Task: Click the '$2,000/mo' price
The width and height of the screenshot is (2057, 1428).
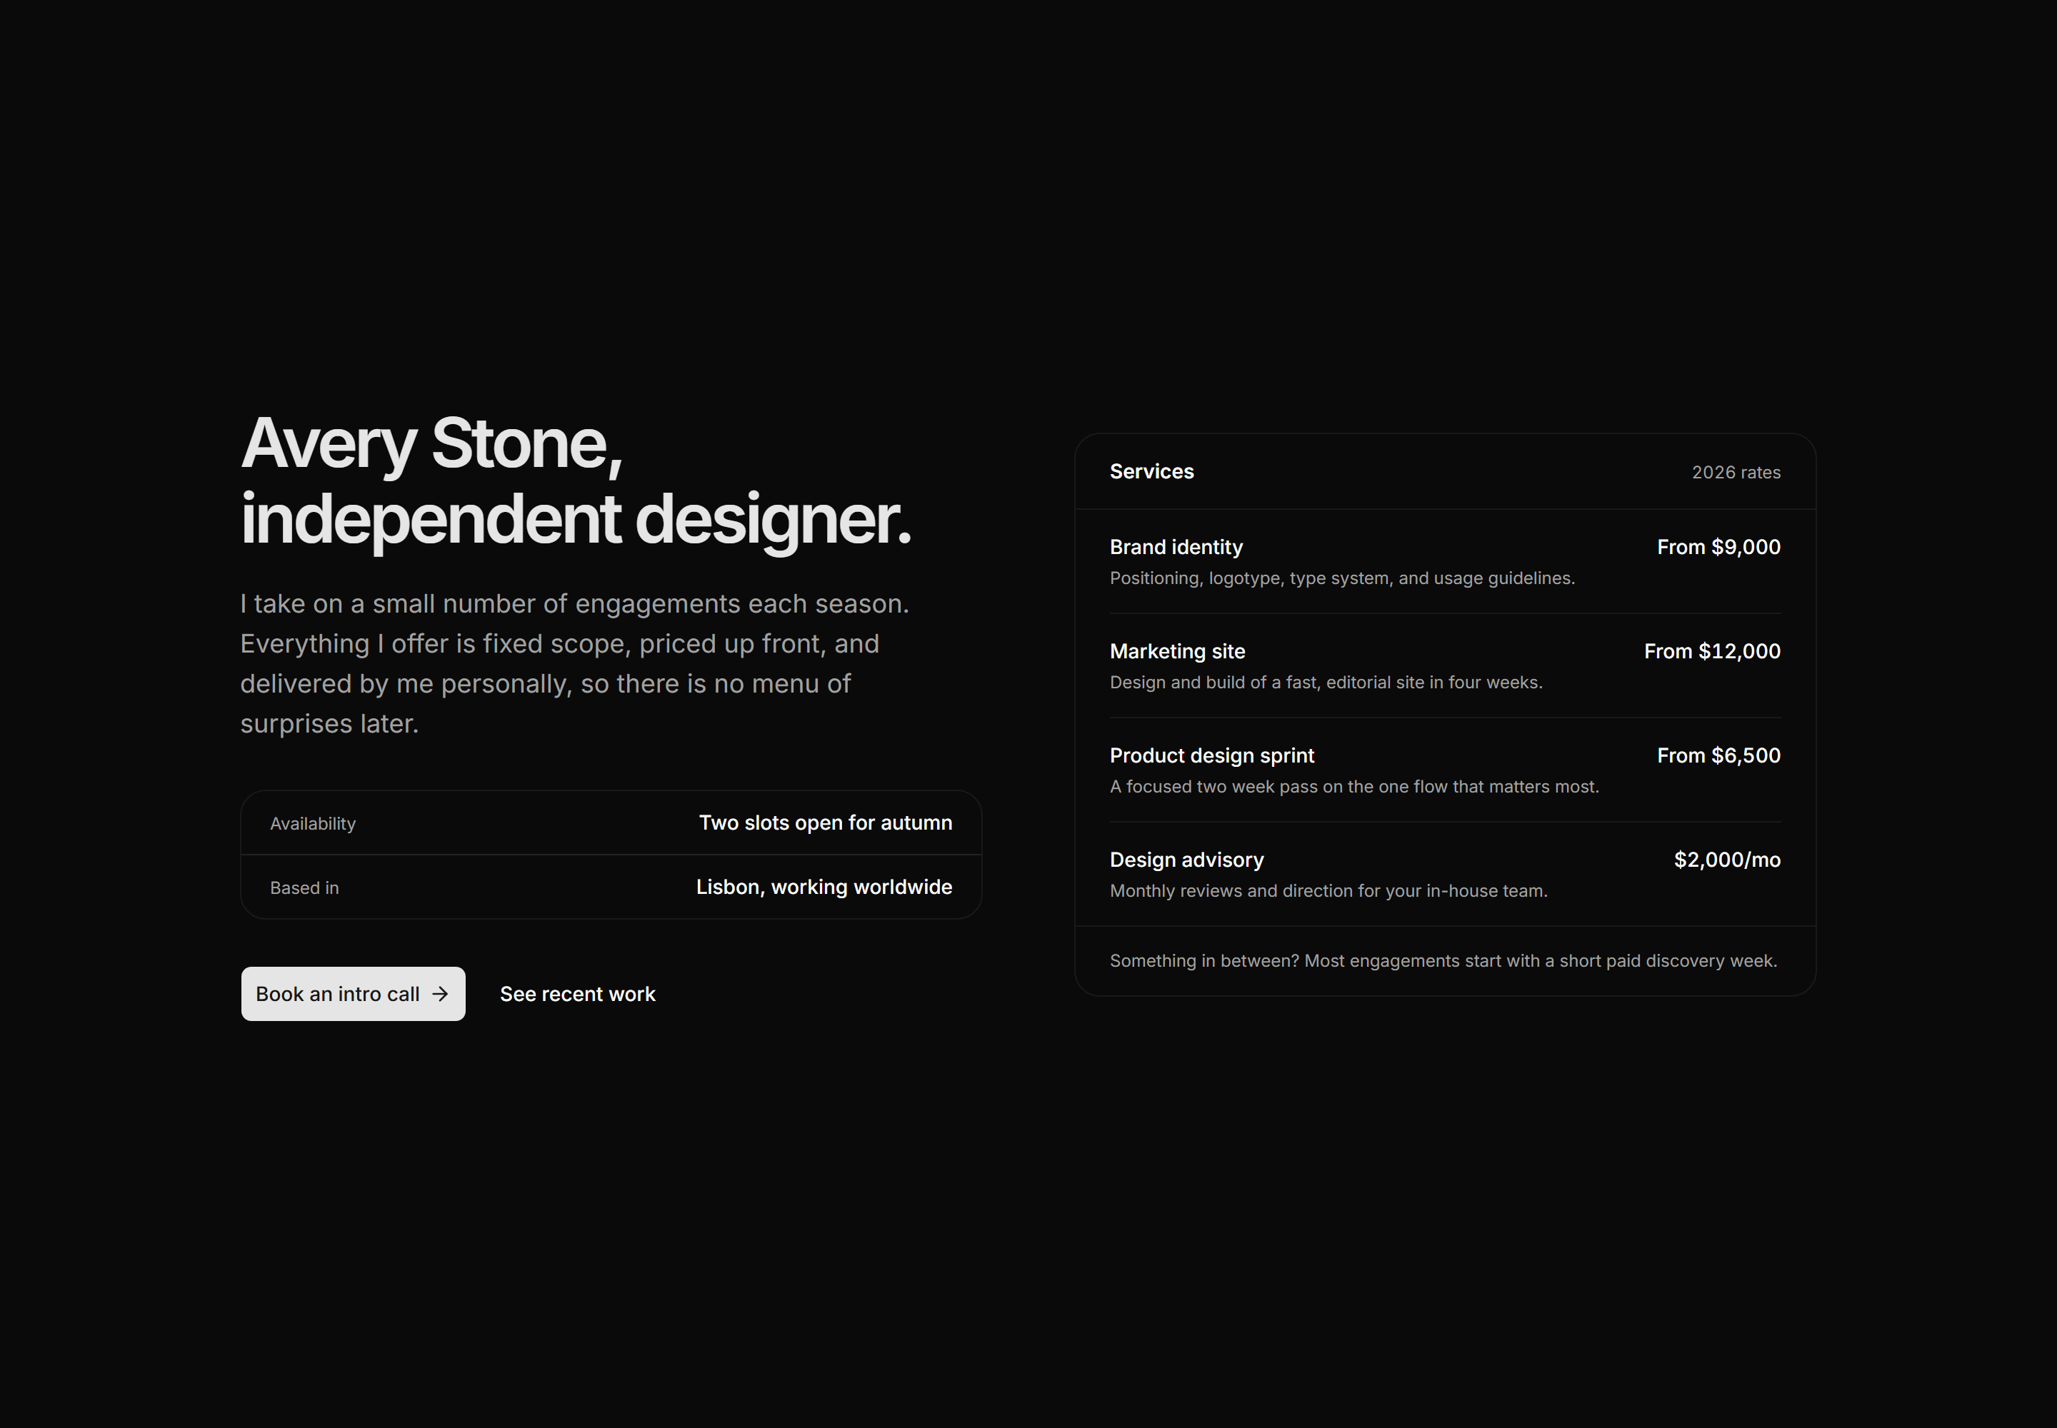Action: click(1727, 860)
